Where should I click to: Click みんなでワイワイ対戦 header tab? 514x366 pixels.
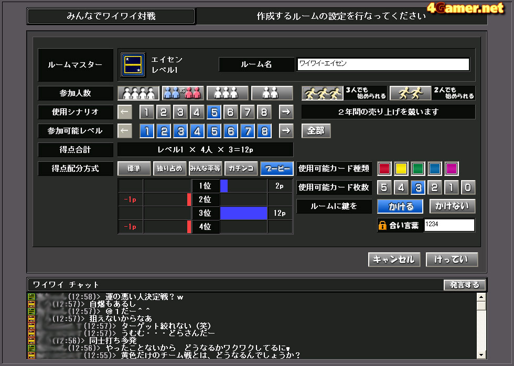coord(111,16)
